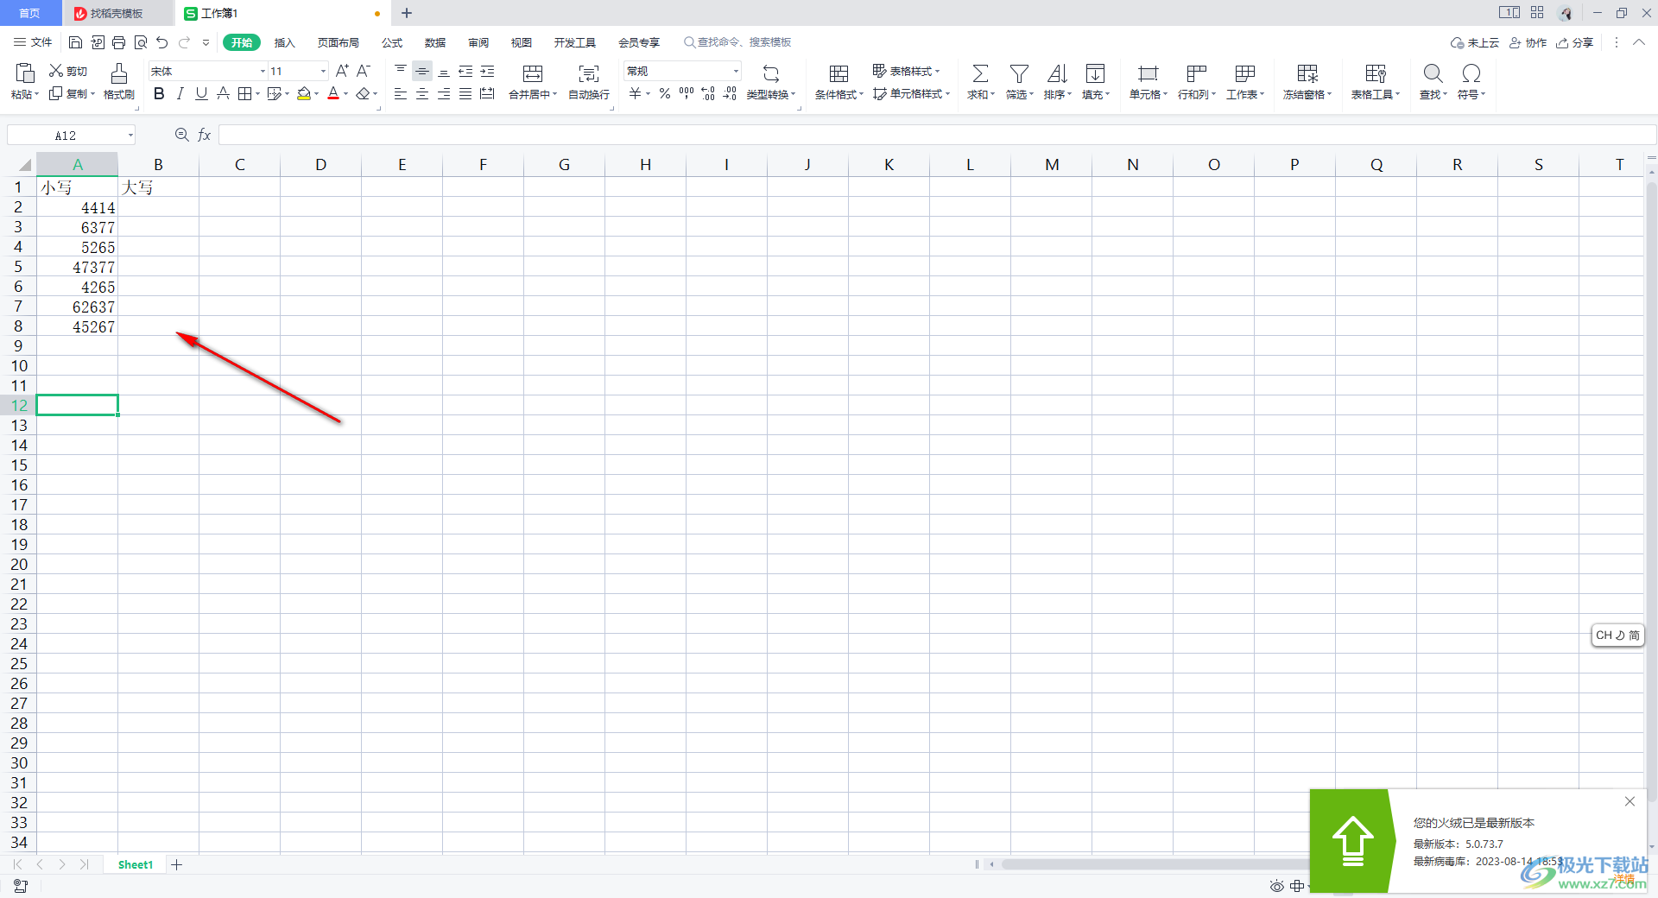The image size is (1658, 898).
Task: Click the thousands separator icon
Action: point(687,93)
